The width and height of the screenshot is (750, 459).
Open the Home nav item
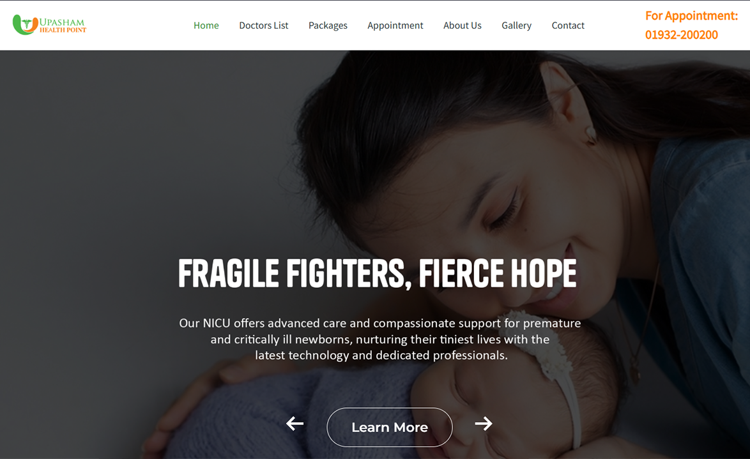[206, 26]
